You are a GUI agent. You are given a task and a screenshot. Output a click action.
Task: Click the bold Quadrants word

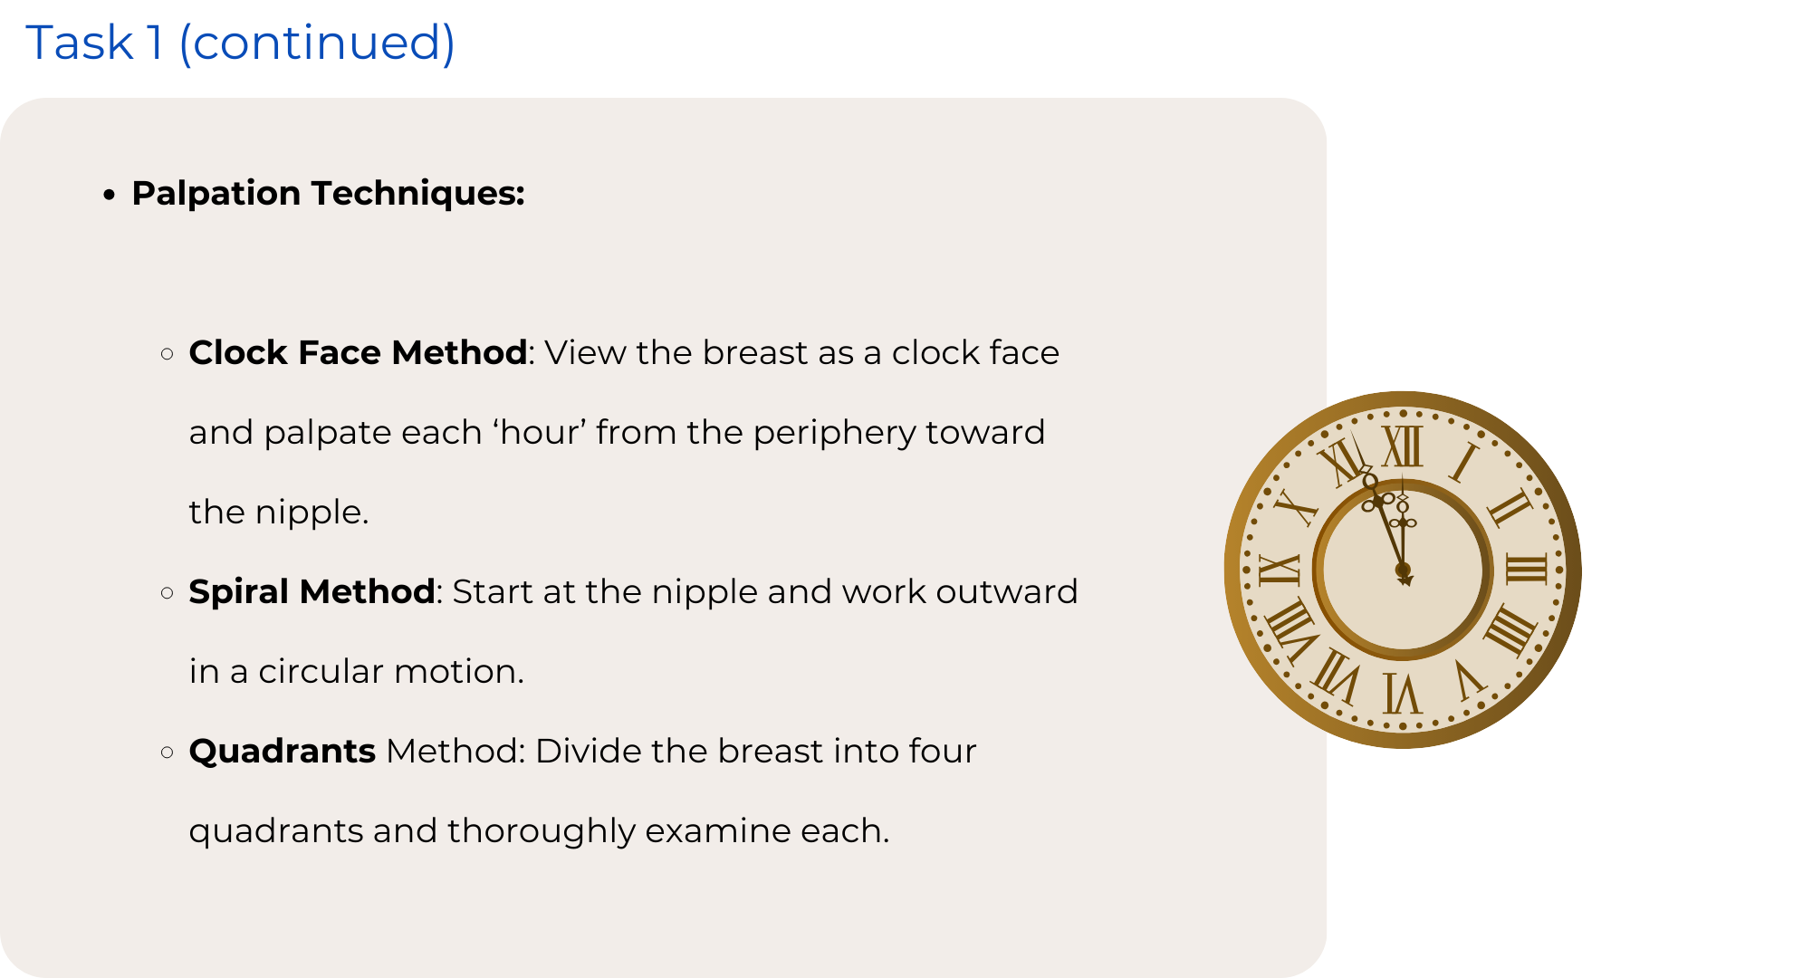(283, 752)
